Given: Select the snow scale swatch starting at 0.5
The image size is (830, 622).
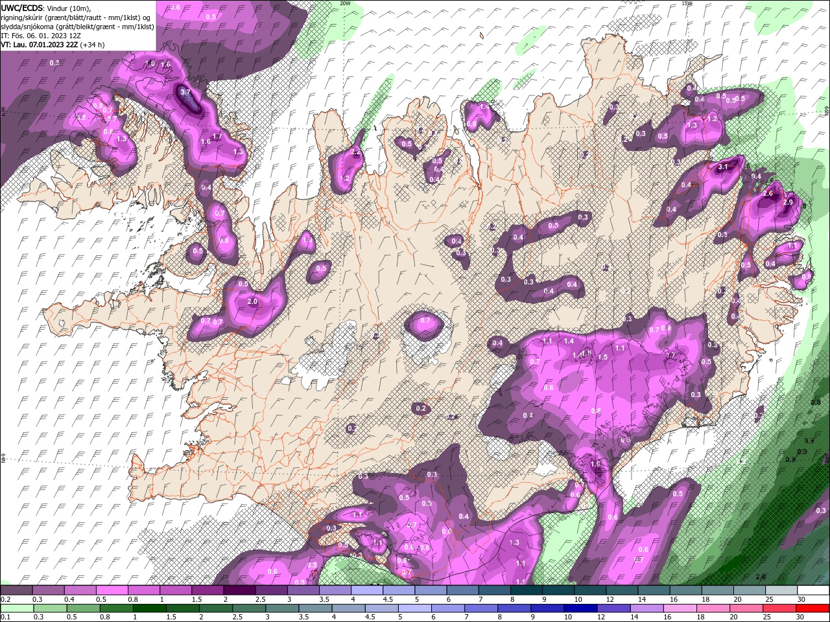Looking at the screenshot, I should point(112,590).
